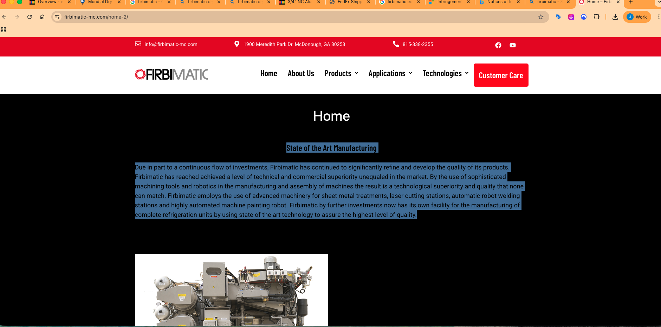The width and height of the screenshot is (661, 327).
Task: Go back to the previous page
Action: (4, 17)
